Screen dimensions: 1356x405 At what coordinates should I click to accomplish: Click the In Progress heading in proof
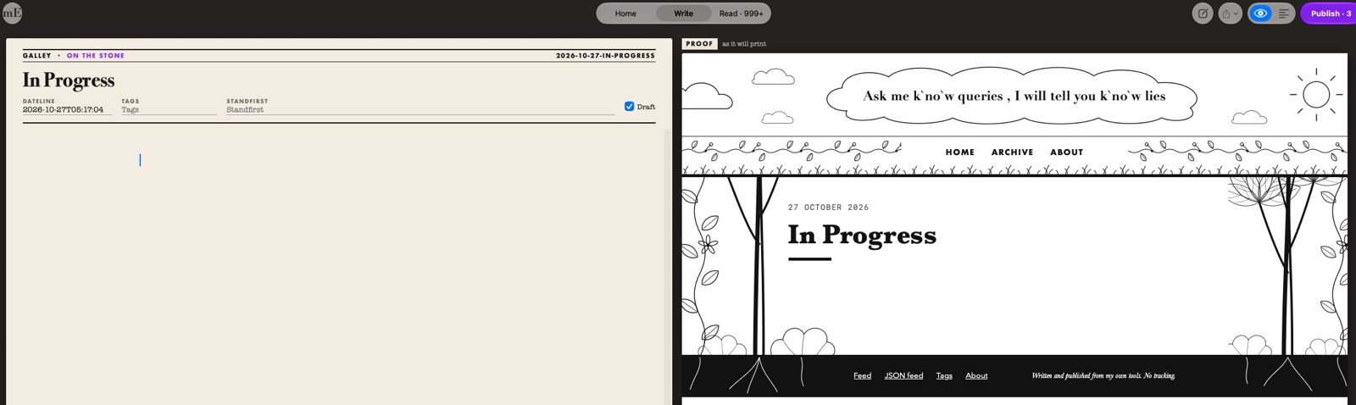click(x=862, y=235)
